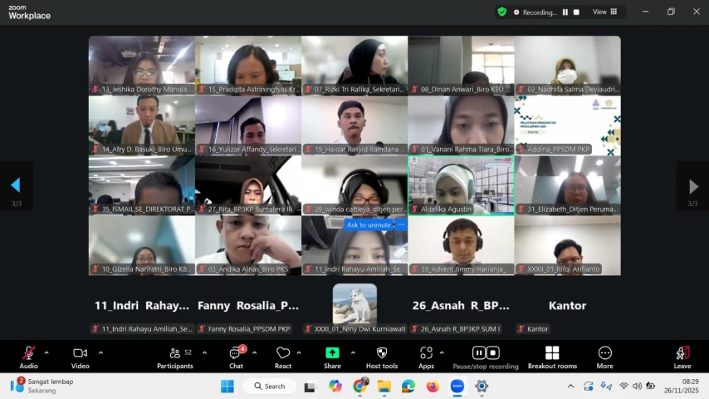Open the Chat panel with unread messages
The image size is (709, 399).
[x=237, y=357]
